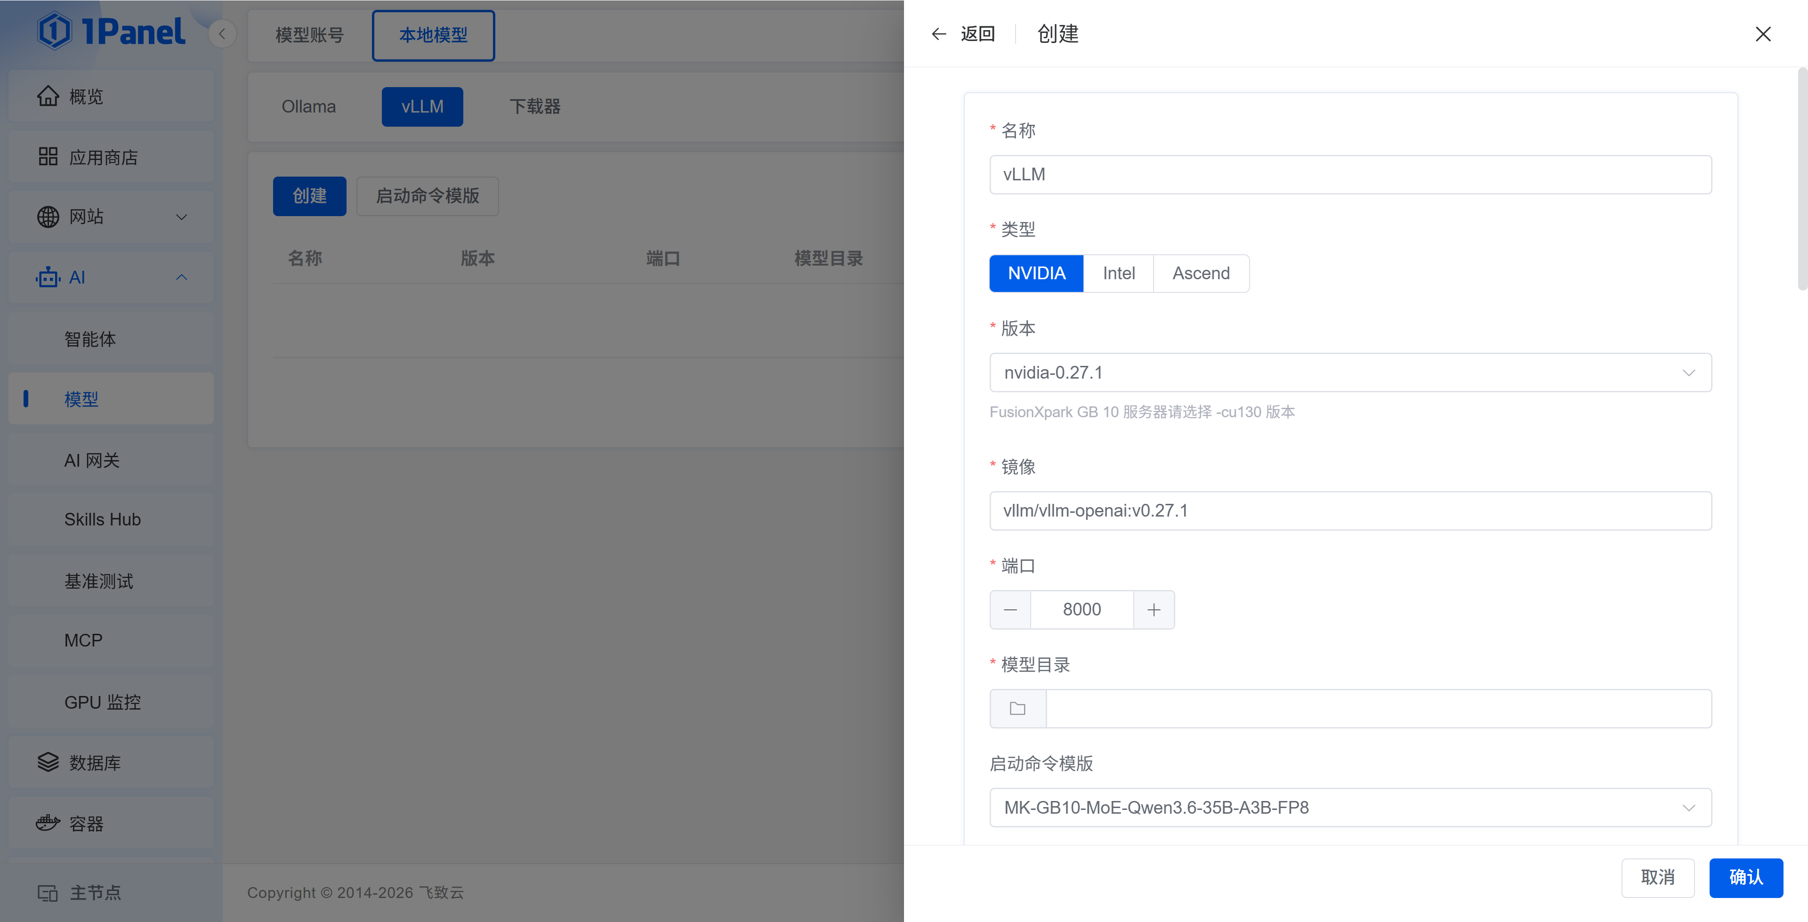
Task: Click the blue 创建 button
Action: coord(309,196)
